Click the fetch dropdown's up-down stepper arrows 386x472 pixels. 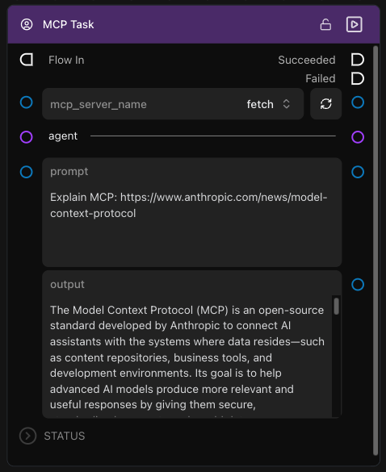click(x=286, y=104)
